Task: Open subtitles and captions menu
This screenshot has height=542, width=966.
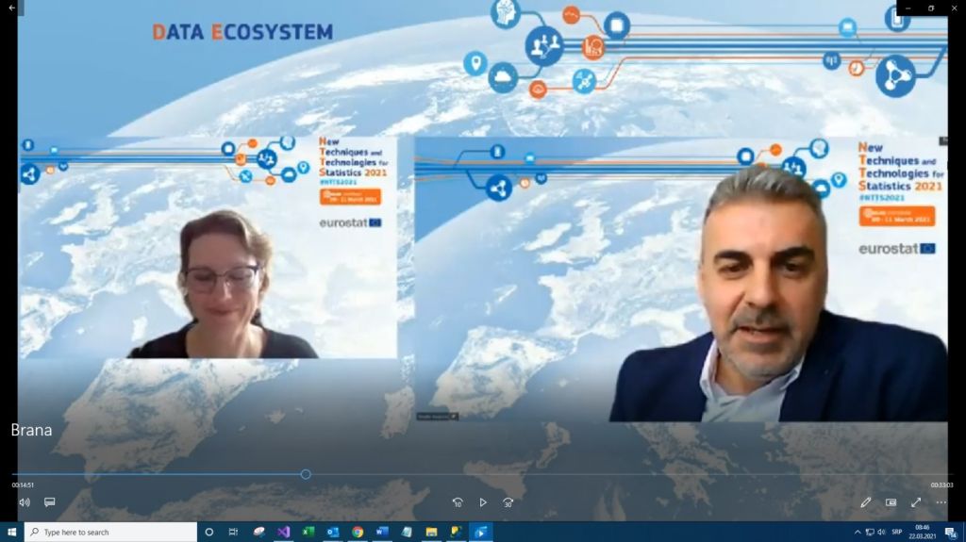Action: click(50, 502)
